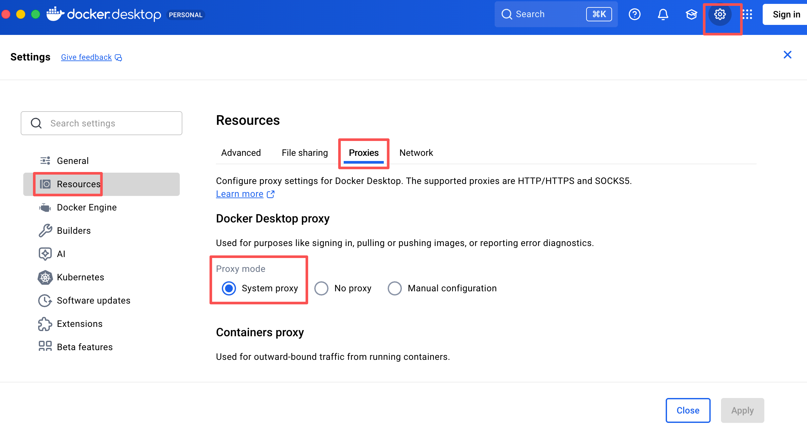Click the settings gear icon

coord(720,15)
